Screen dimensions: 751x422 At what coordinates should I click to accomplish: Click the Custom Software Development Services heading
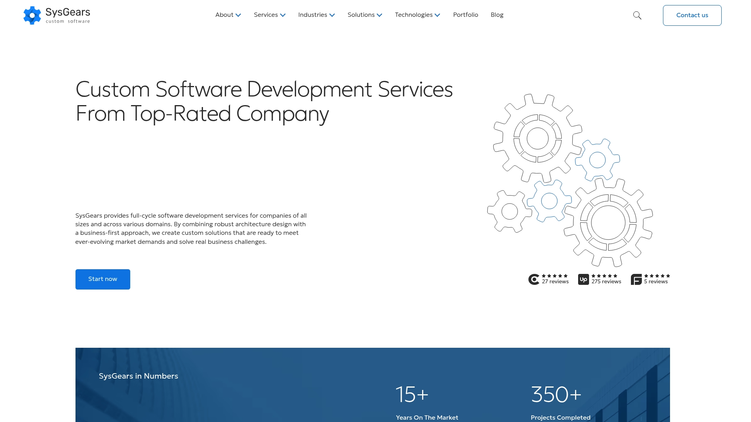click(x=264, y=101)
